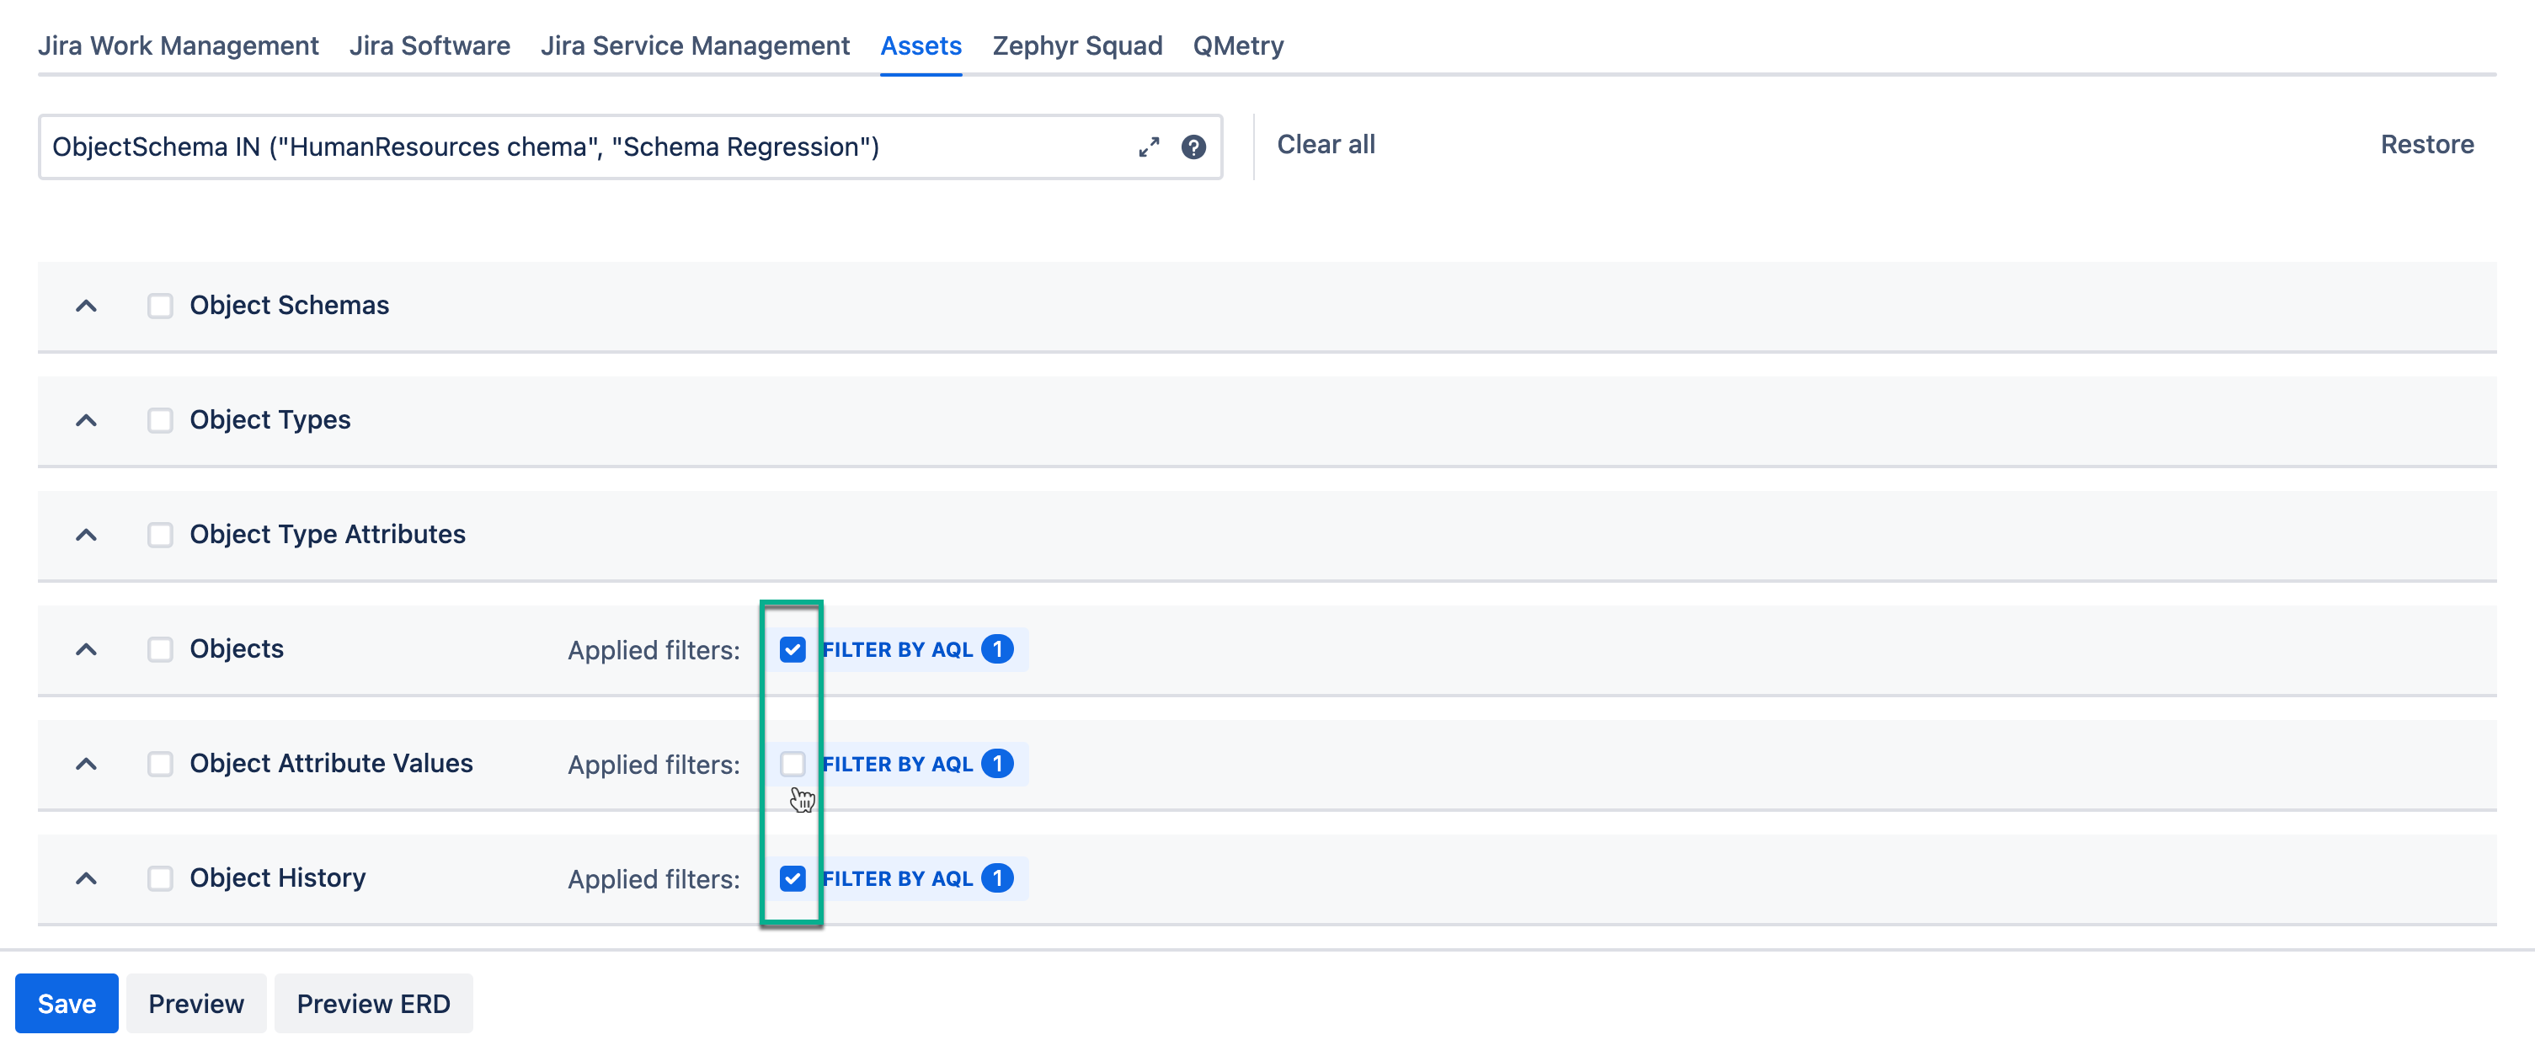Switch to the Jira Software tab
Image resolution: width=2535 pixels, height=1056 pixels.
coord(429,45)
